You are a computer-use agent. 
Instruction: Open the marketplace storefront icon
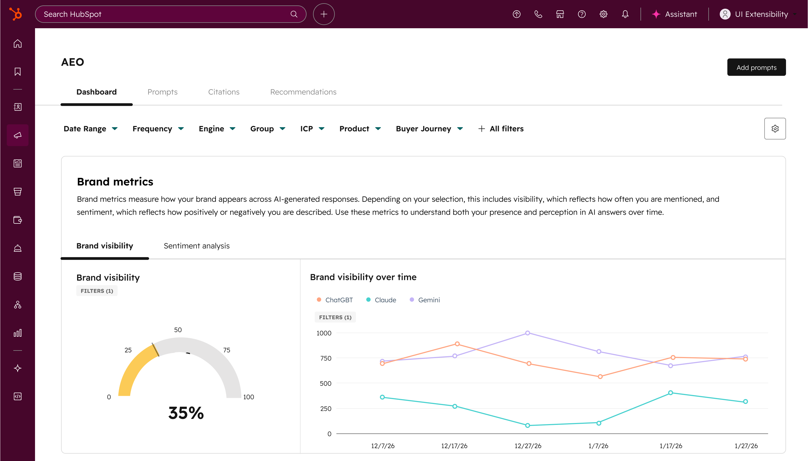(560, 14)
